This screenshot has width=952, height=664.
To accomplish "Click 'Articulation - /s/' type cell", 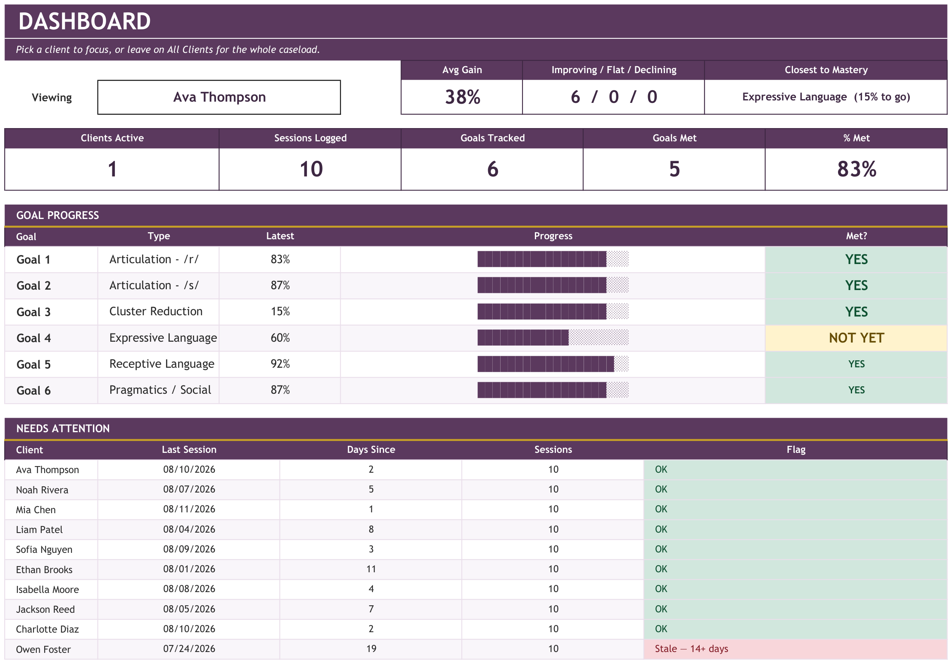I will coord(158,286).
